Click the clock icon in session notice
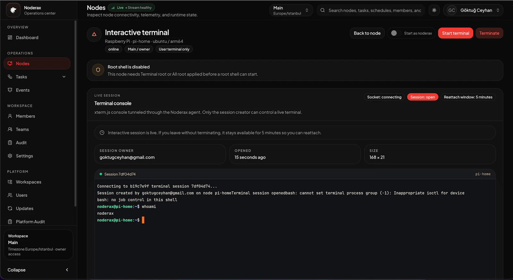The image size is (513, 280). point(102,132)
